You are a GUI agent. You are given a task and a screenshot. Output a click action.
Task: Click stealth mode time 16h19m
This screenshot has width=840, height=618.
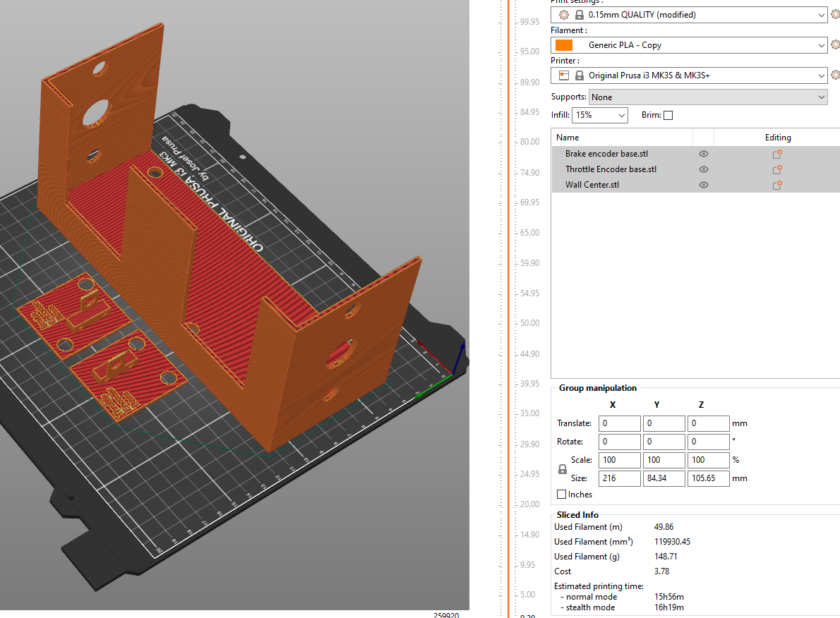click(669, 607)
